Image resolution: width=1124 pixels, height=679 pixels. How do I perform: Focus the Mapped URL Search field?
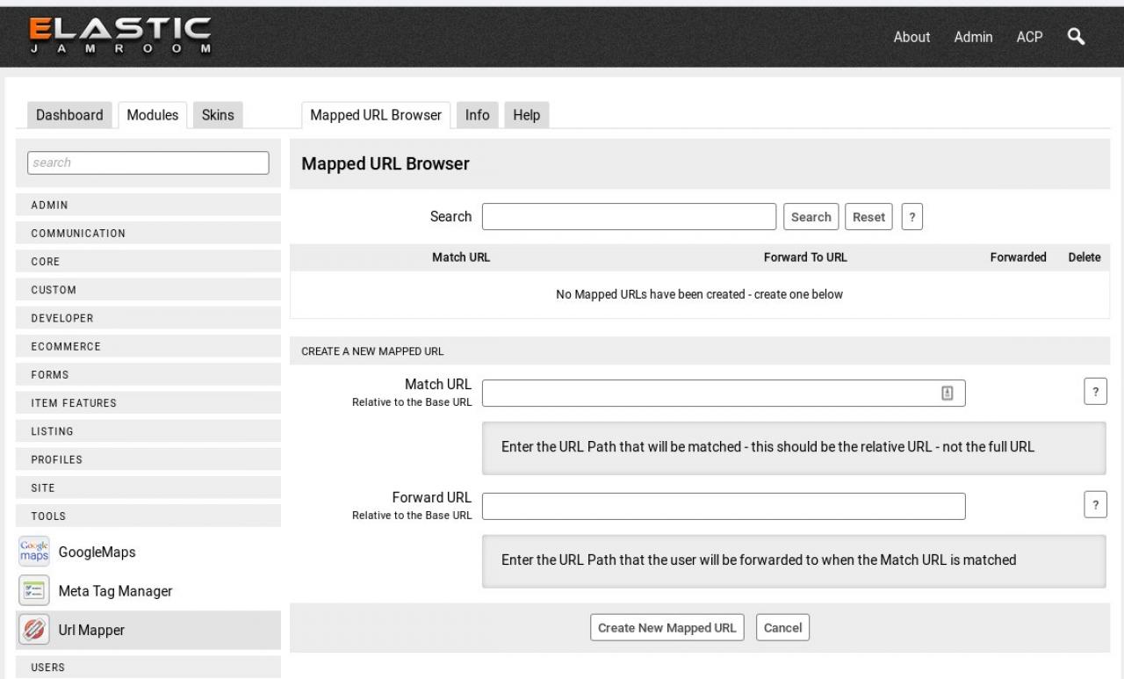tap(629, 217)
